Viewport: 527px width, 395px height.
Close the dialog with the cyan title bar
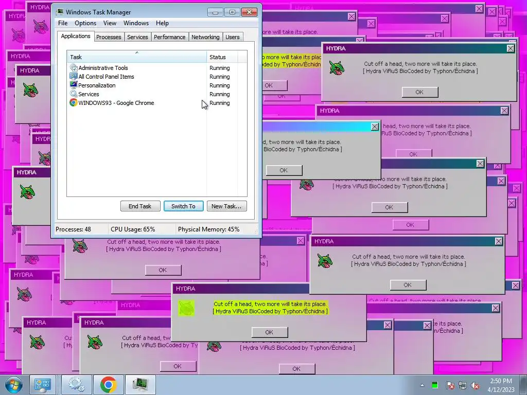tap(375, 127)
